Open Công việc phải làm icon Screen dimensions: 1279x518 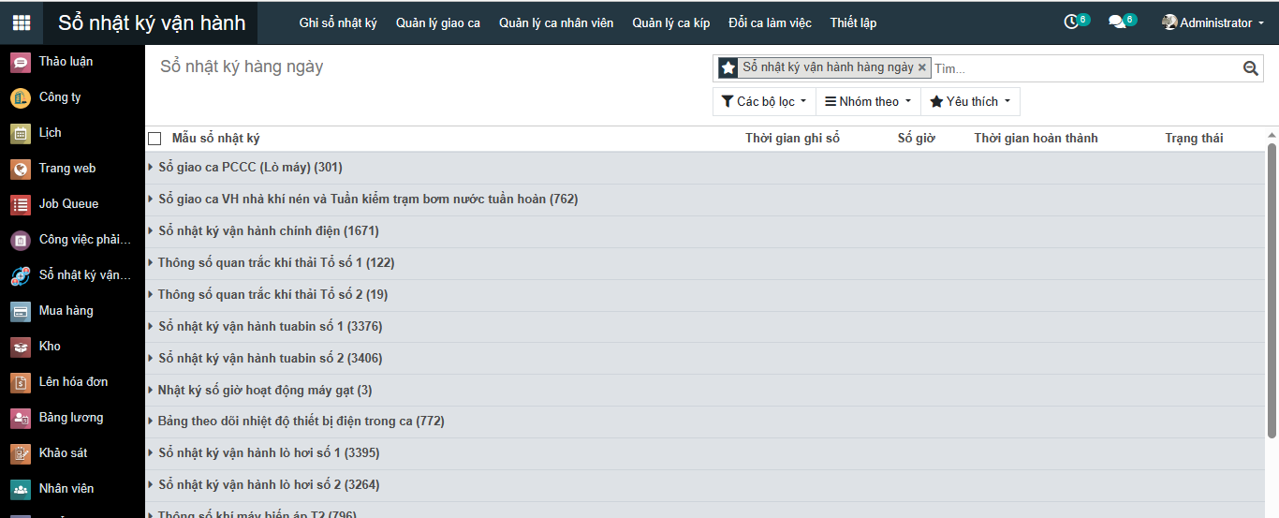click(21, 240)
